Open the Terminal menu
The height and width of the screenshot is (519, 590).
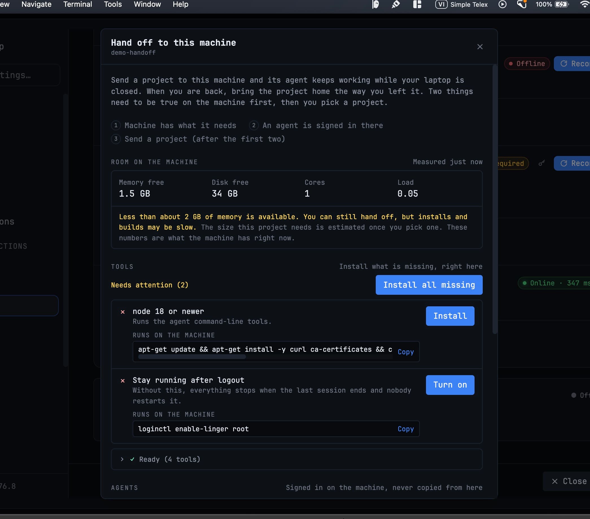[x=78, y=4]
